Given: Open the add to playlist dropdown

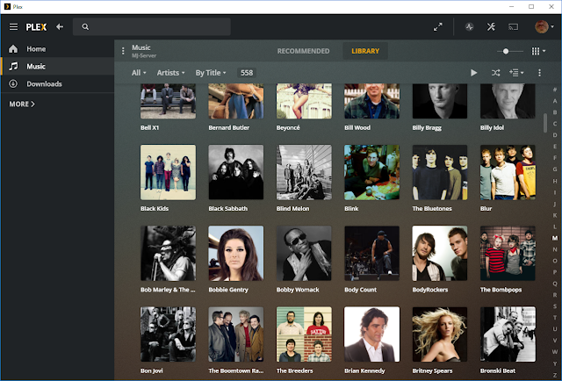Looking at the screenshot, I should pyautogui.click(x=516, y=73).
